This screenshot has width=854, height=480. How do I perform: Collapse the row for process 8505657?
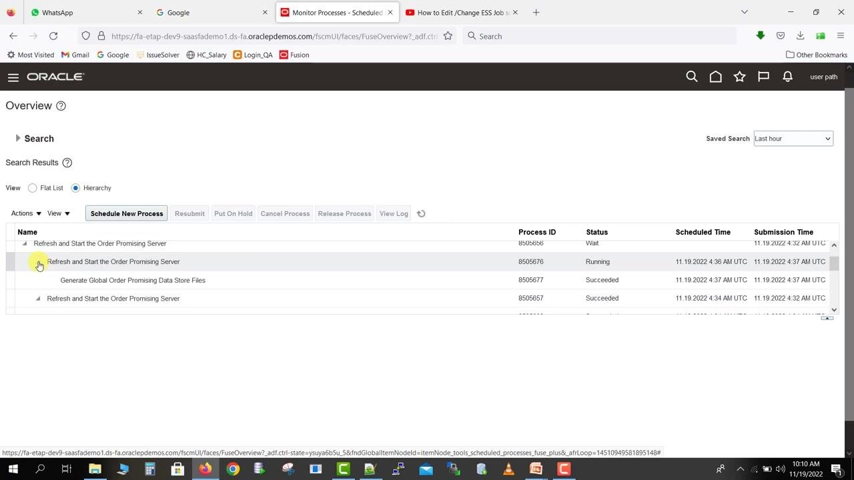[38, 299]
